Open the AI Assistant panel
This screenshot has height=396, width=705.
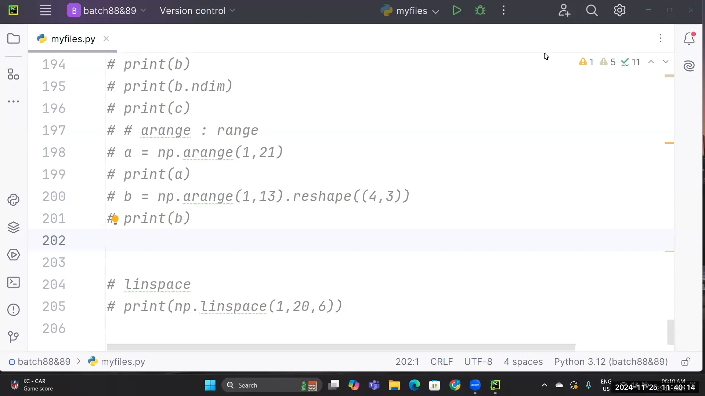tap(689, 66)
